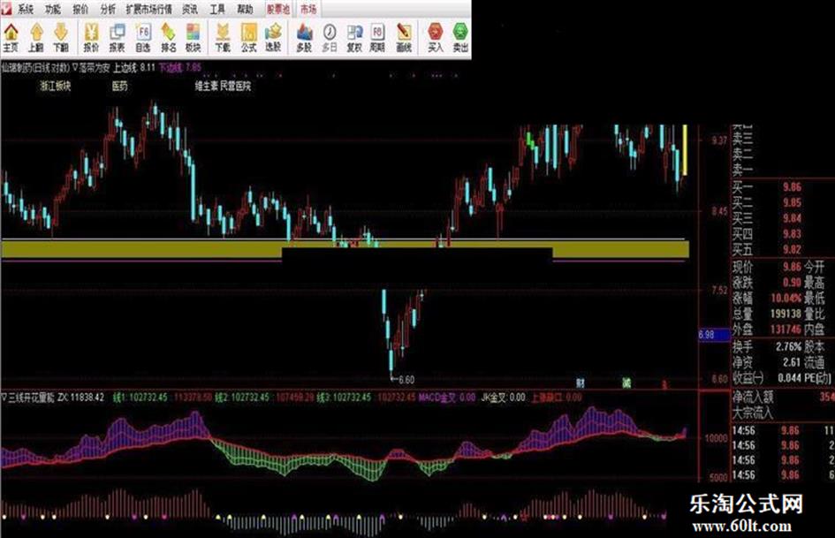The image size is (835, 538).
Task: Open the 排名 ranking icon
Action: pos(168,37)
